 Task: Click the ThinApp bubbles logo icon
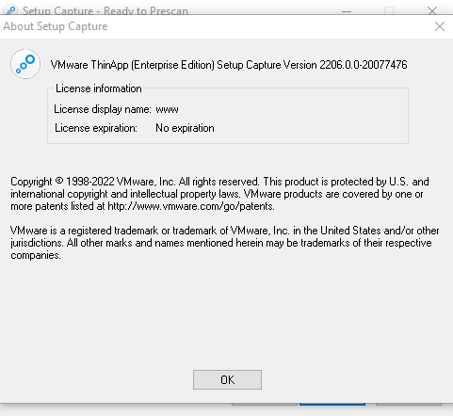[25, 64]
